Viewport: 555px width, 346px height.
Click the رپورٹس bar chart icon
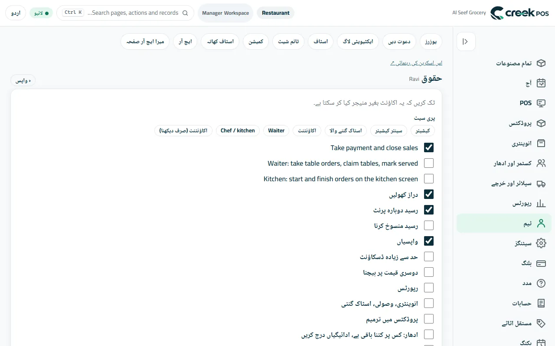coord(541,203)
